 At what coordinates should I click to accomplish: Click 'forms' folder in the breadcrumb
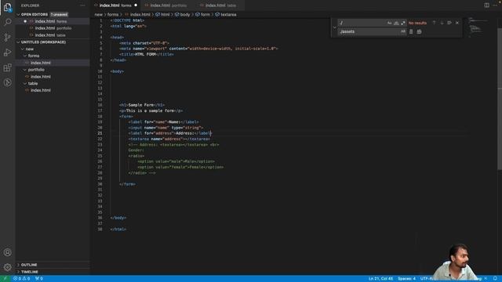tap(113, 14)
